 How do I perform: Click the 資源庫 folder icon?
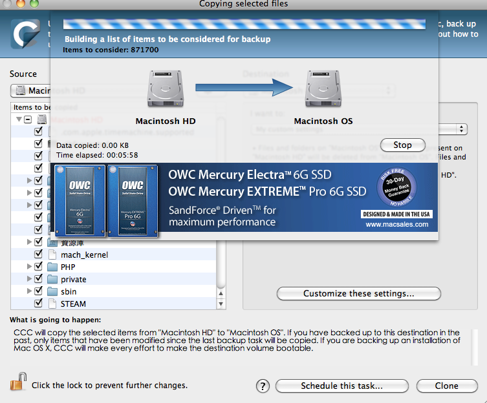click(x=52, y=242)
